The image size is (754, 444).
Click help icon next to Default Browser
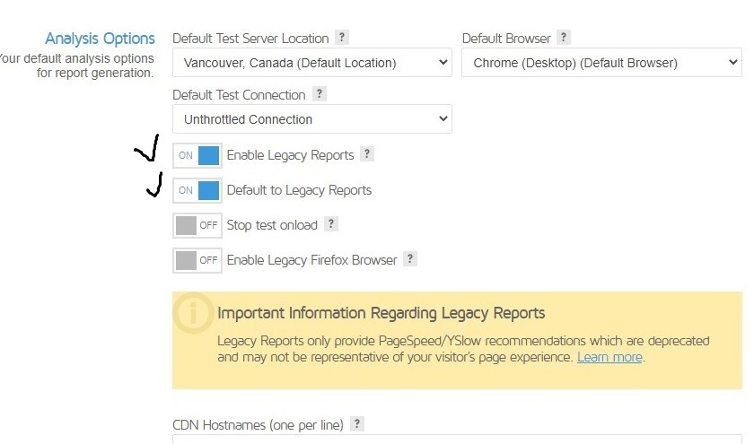click(x=563, y=38)
